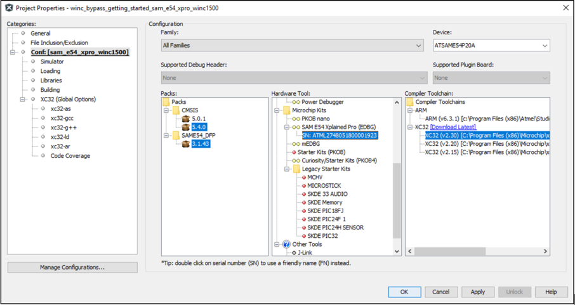This screenshot has height=305, width=575.
Task: Click the red MCHV tool icon
Action: click(304, 178)
